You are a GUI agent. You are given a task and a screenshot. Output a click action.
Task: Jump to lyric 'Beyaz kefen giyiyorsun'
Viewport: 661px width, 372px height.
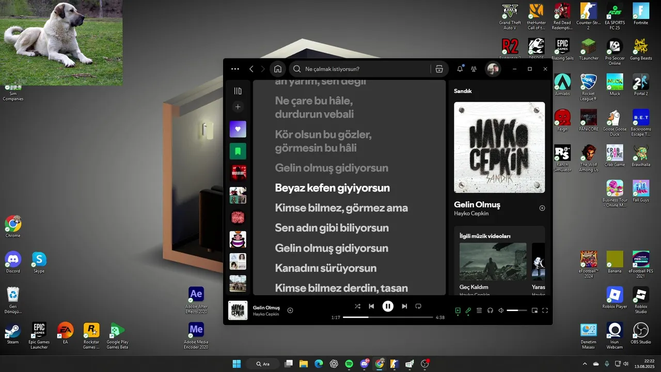pos(332,188)
